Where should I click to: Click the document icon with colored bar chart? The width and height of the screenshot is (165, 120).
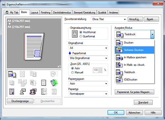[x=12, y=91]
